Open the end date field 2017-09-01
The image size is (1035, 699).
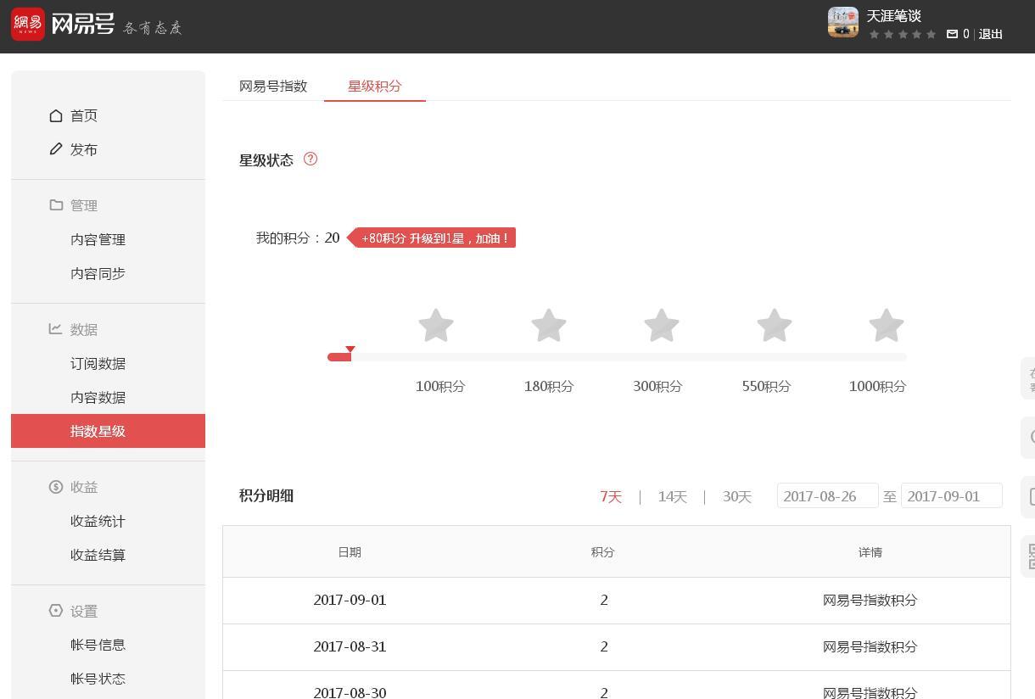click(952, 495)
